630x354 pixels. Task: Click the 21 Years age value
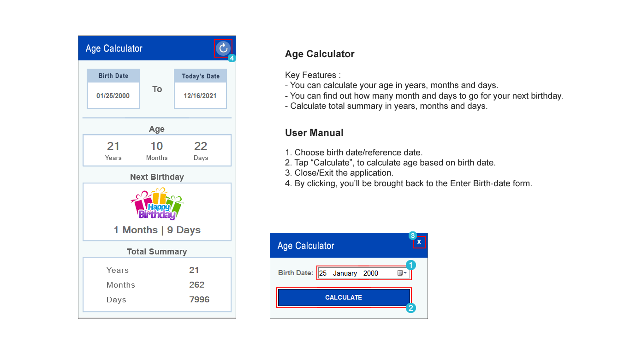click(113, 146)
